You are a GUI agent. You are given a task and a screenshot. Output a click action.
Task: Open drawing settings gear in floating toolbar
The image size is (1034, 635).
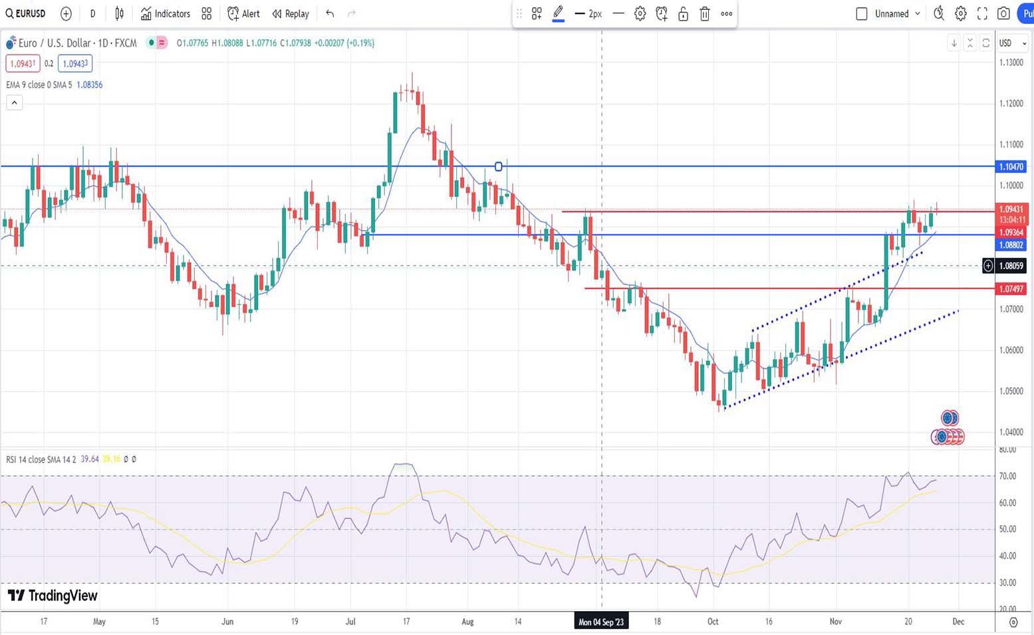click(x=640, y=13)
